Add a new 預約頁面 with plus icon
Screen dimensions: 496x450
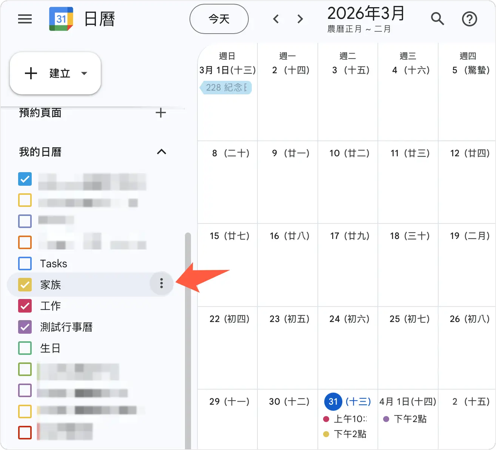point(161,112)
